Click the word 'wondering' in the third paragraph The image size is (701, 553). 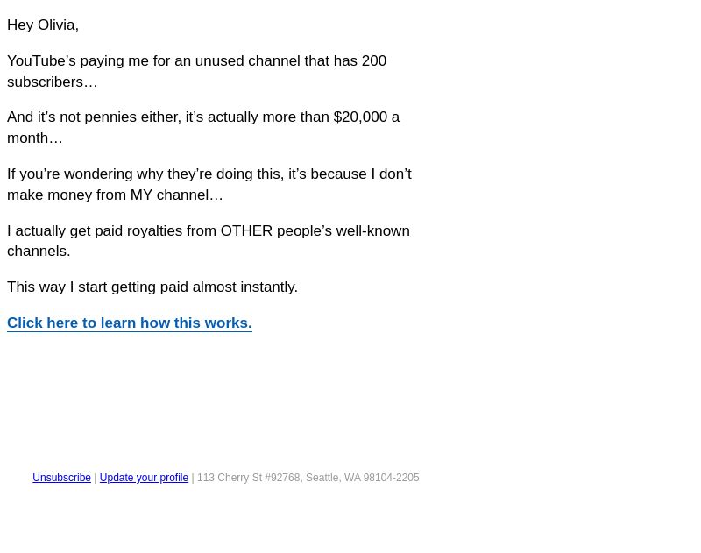click(98, 174)
